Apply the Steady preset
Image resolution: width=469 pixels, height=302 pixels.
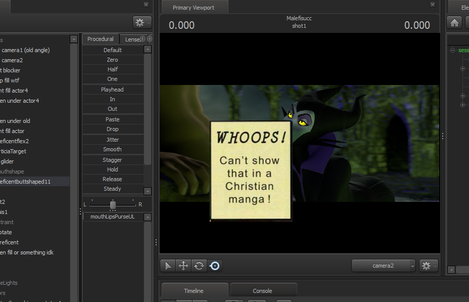[113, 189]
